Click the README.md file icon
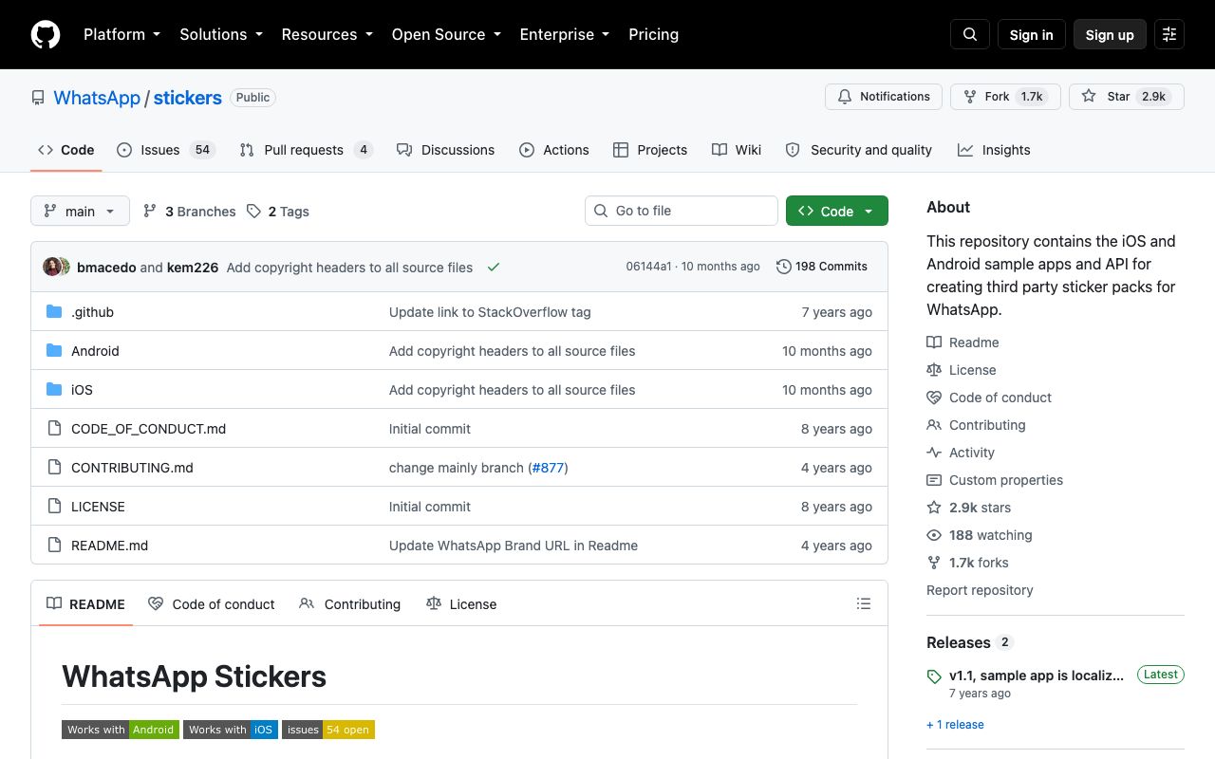Image resolution: width=1215 pixels, height=759 pixels. point(54,546)
